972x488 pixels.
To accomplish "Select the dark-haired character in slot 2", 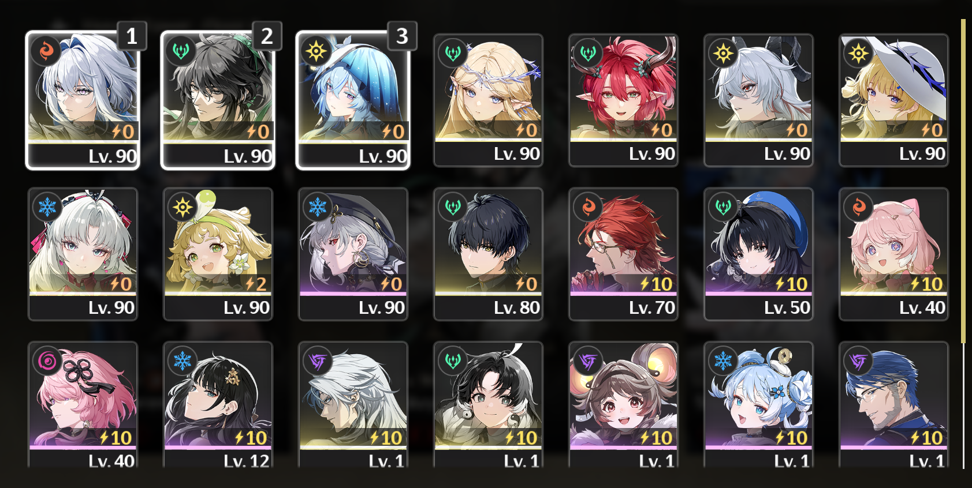I will coord(218,100).
